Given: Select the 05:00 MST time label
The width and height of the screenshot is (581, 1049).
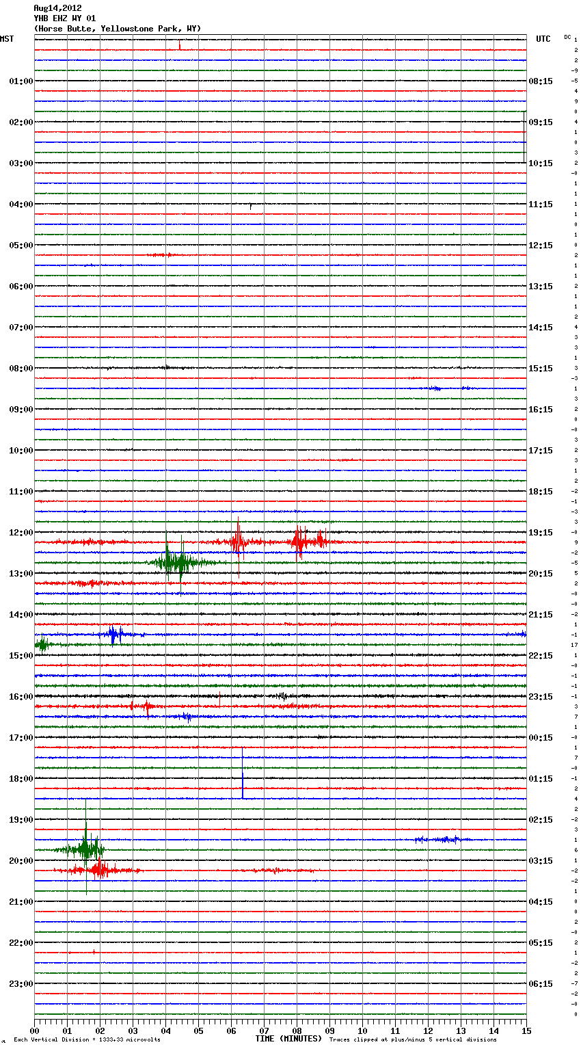Looking at the screenshot, I should [21, 245].
